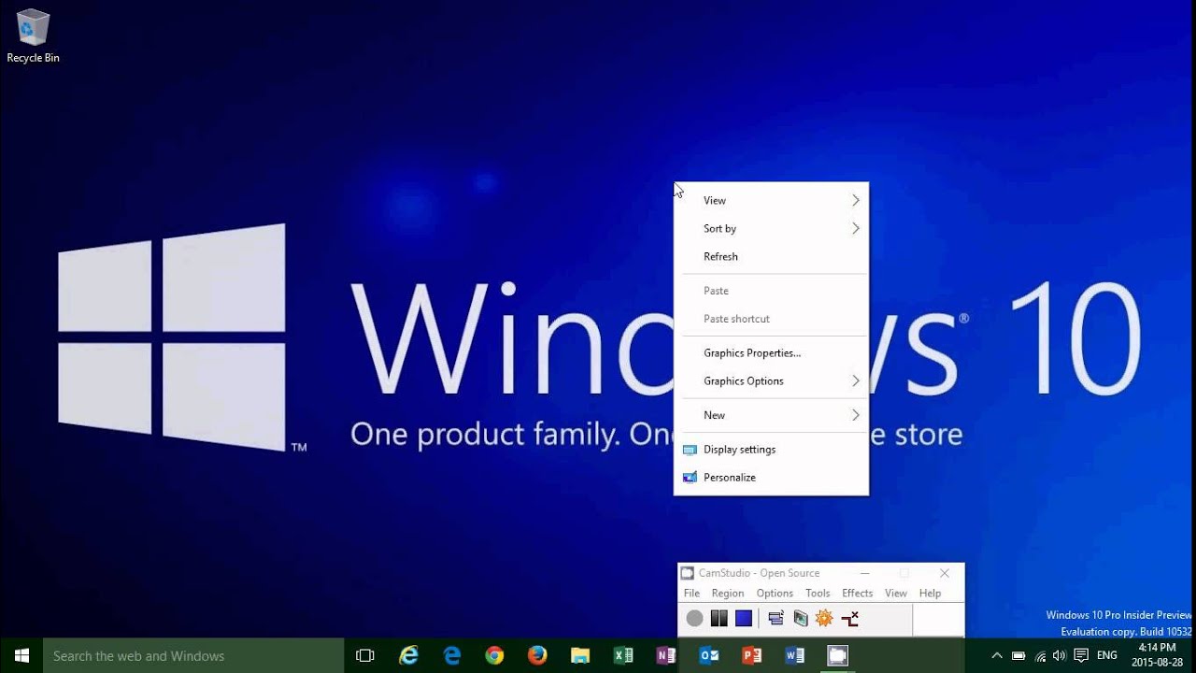1196x673 pixels.
Task: Open CamStudio Tools menu
Action: [818, 593]
